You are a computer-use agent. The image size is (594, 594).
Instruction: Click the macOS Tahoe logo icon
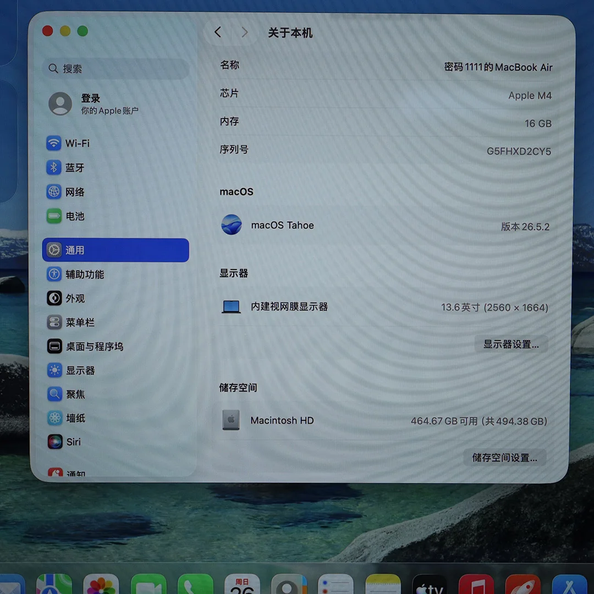click(232, 224)
